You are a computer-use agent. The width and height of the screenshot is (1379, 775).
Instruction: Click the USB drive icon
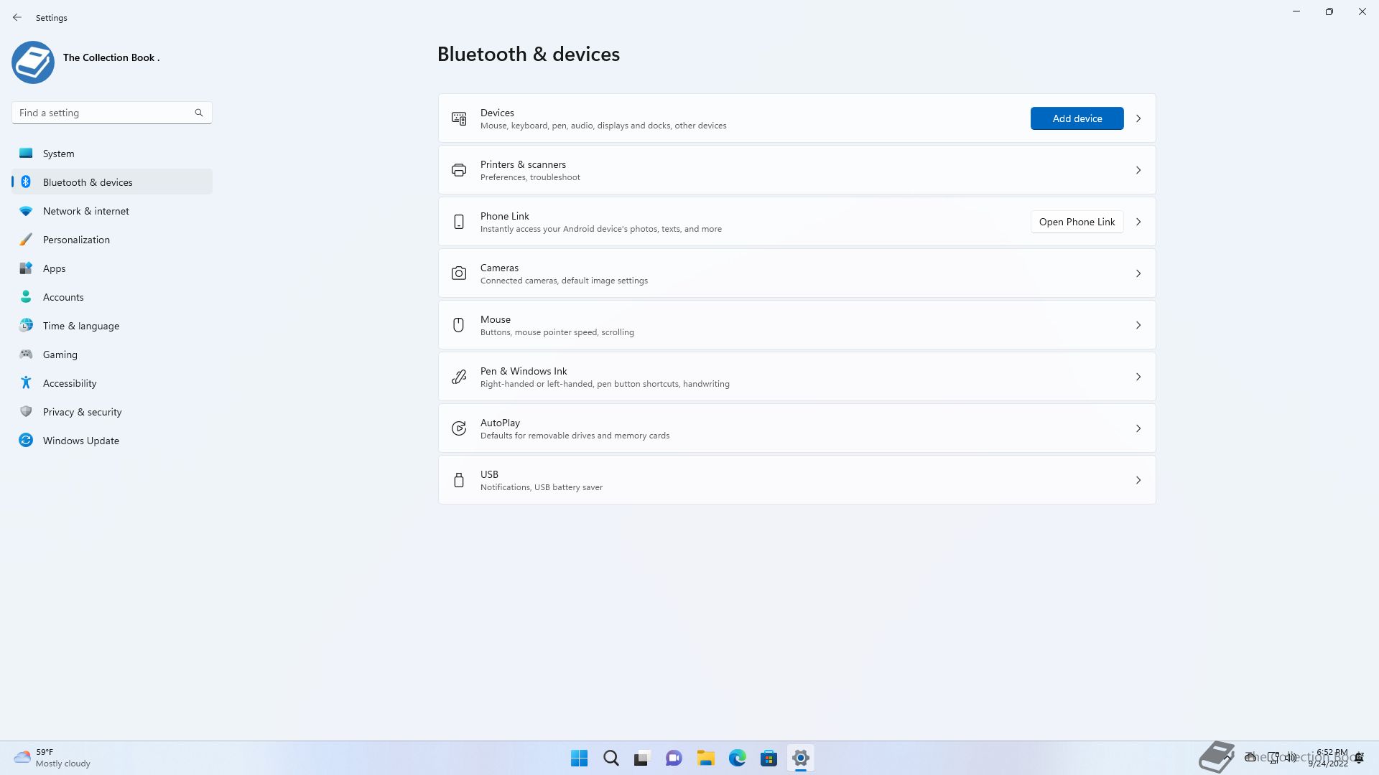[459, 480]
